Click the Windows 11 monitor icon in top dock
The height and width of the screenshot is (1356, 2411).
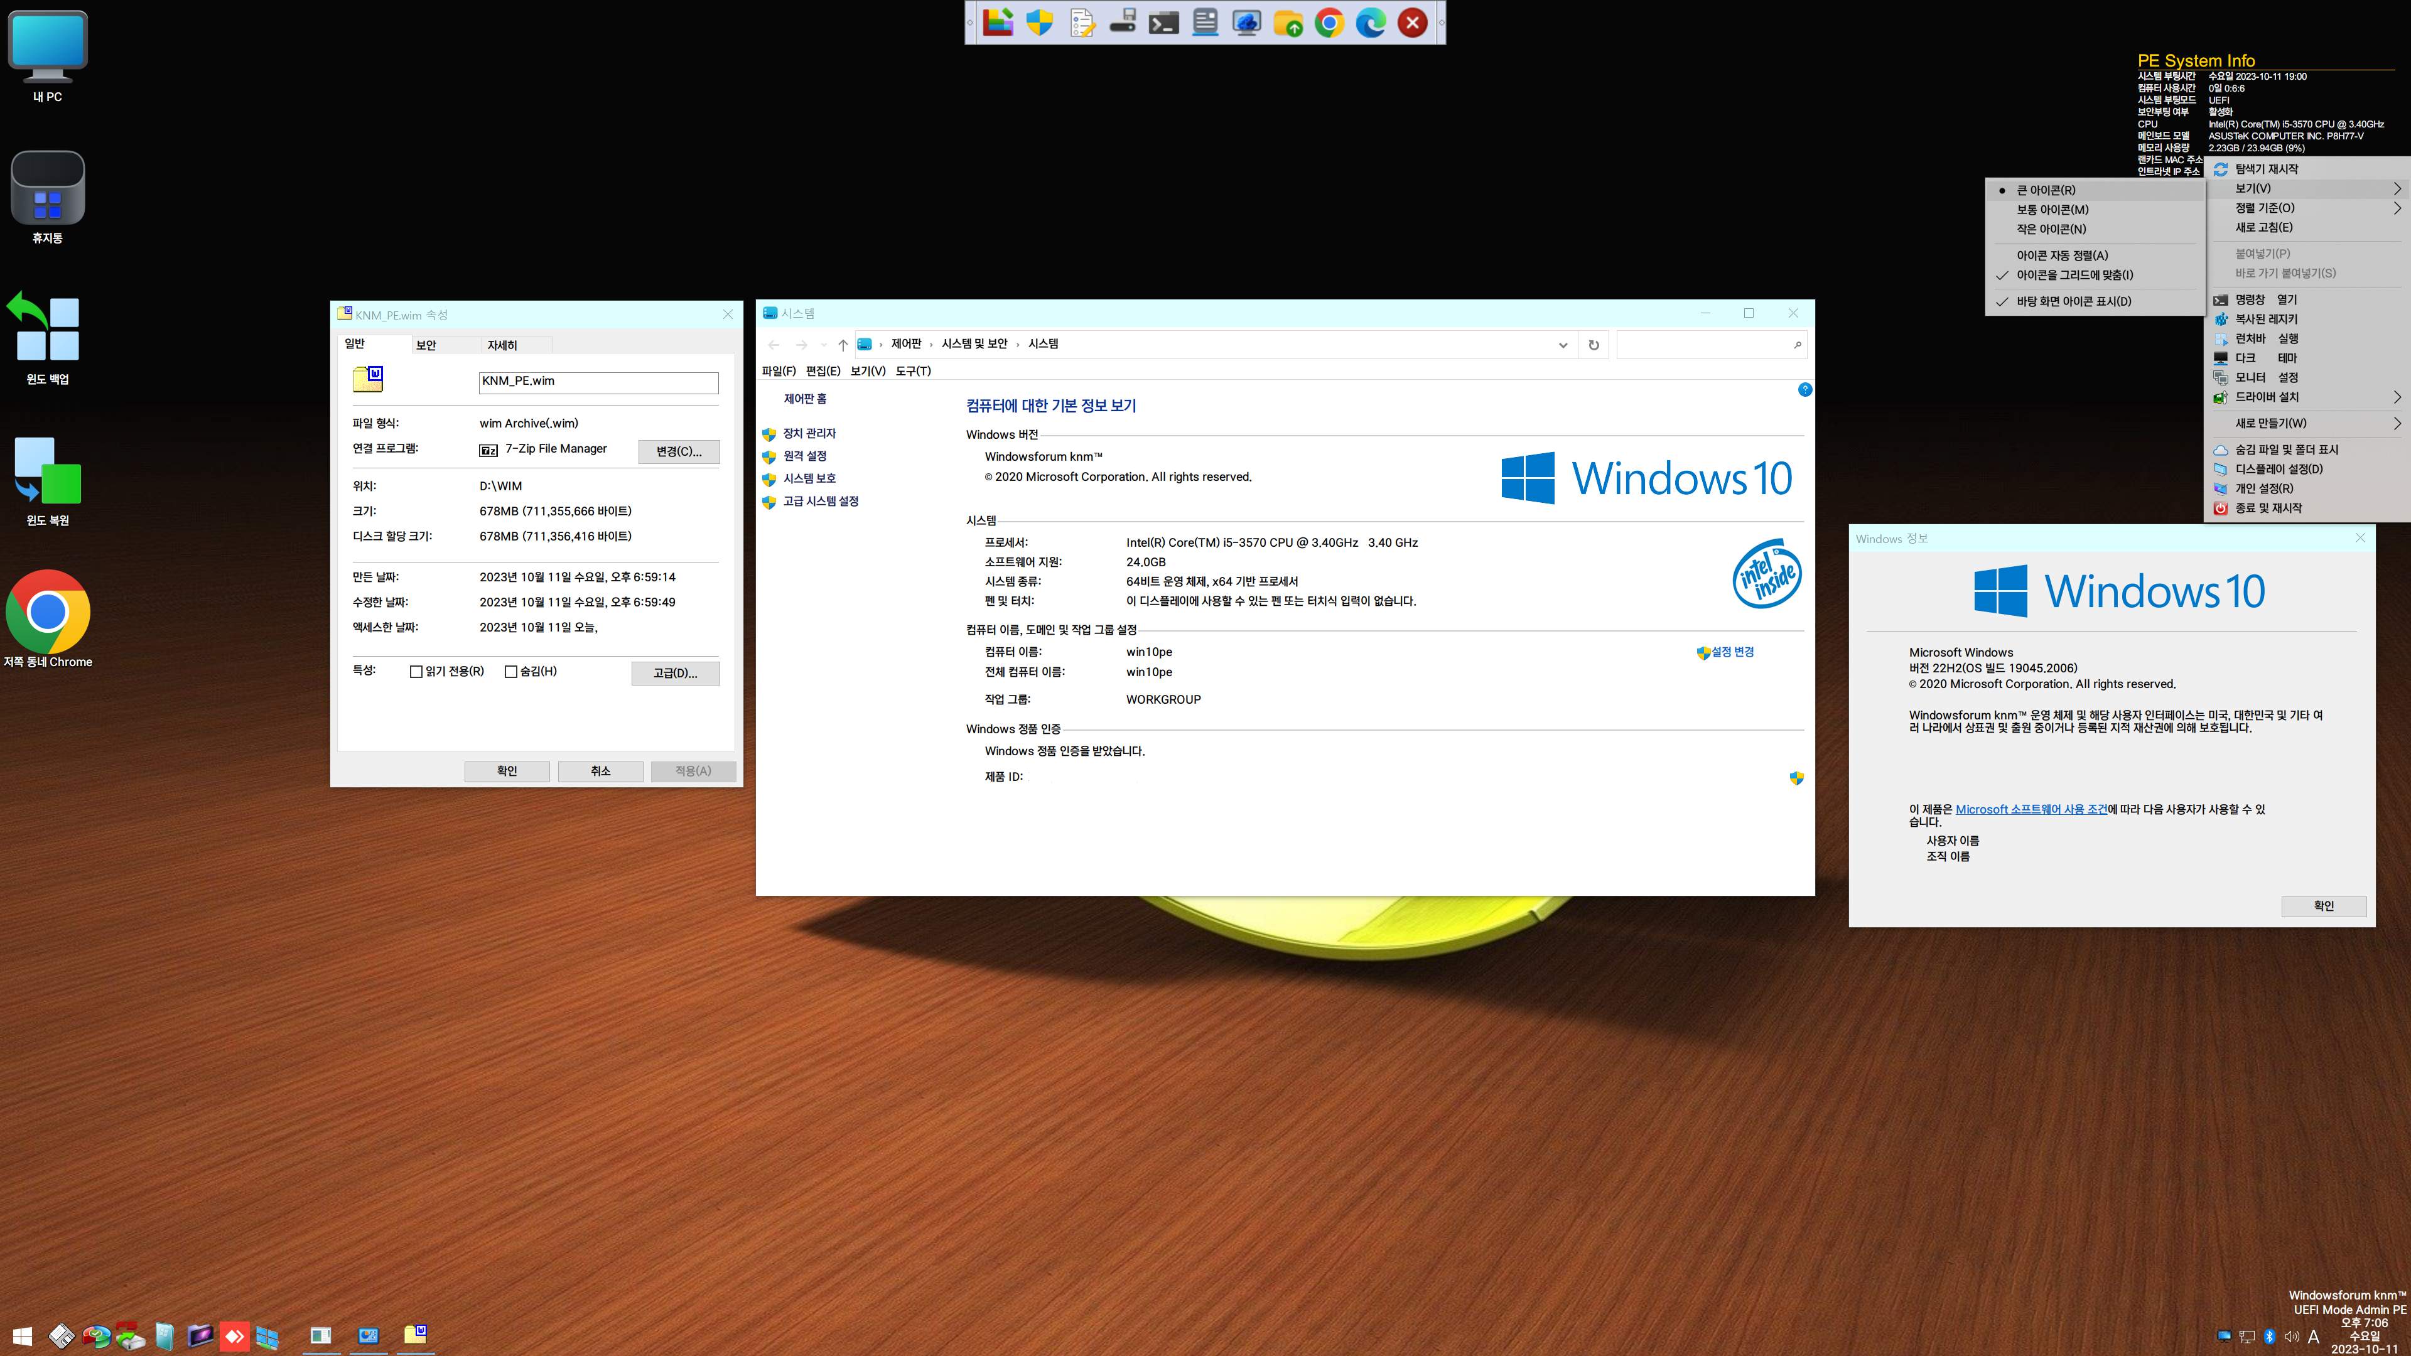1247,23
